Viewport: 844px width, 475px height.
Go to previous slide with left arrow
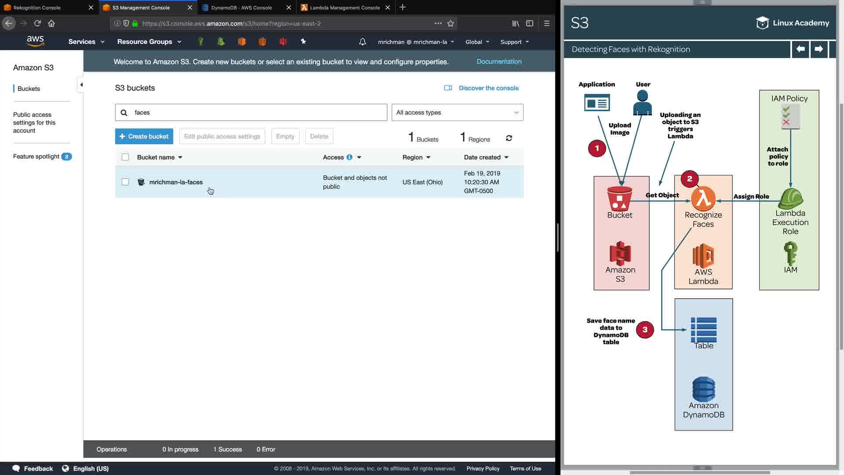point(800,49)
